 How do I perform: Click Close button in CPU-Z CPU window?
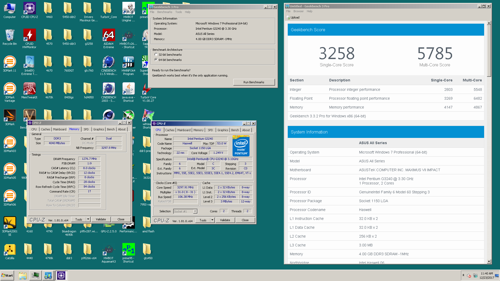(245, 220)
